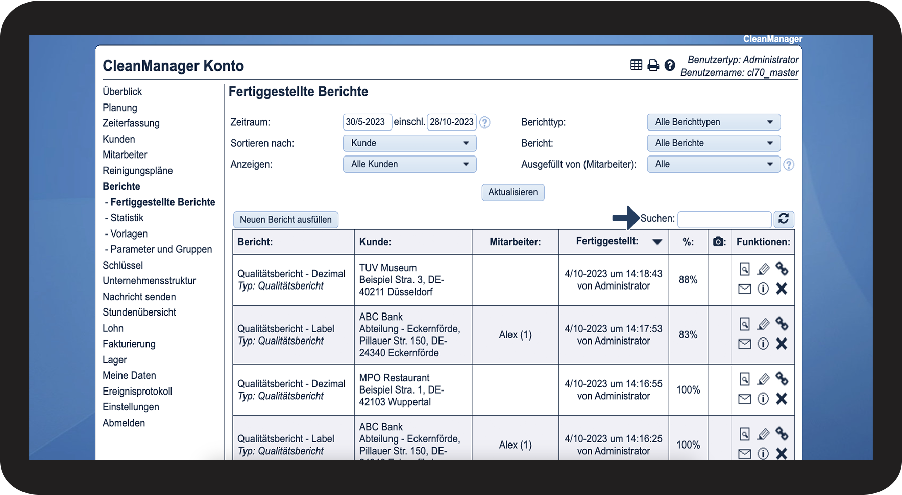Screen dimensions: 902x495
Task: Click the 88% value in TUV Museum row
Action: (688, 280)
